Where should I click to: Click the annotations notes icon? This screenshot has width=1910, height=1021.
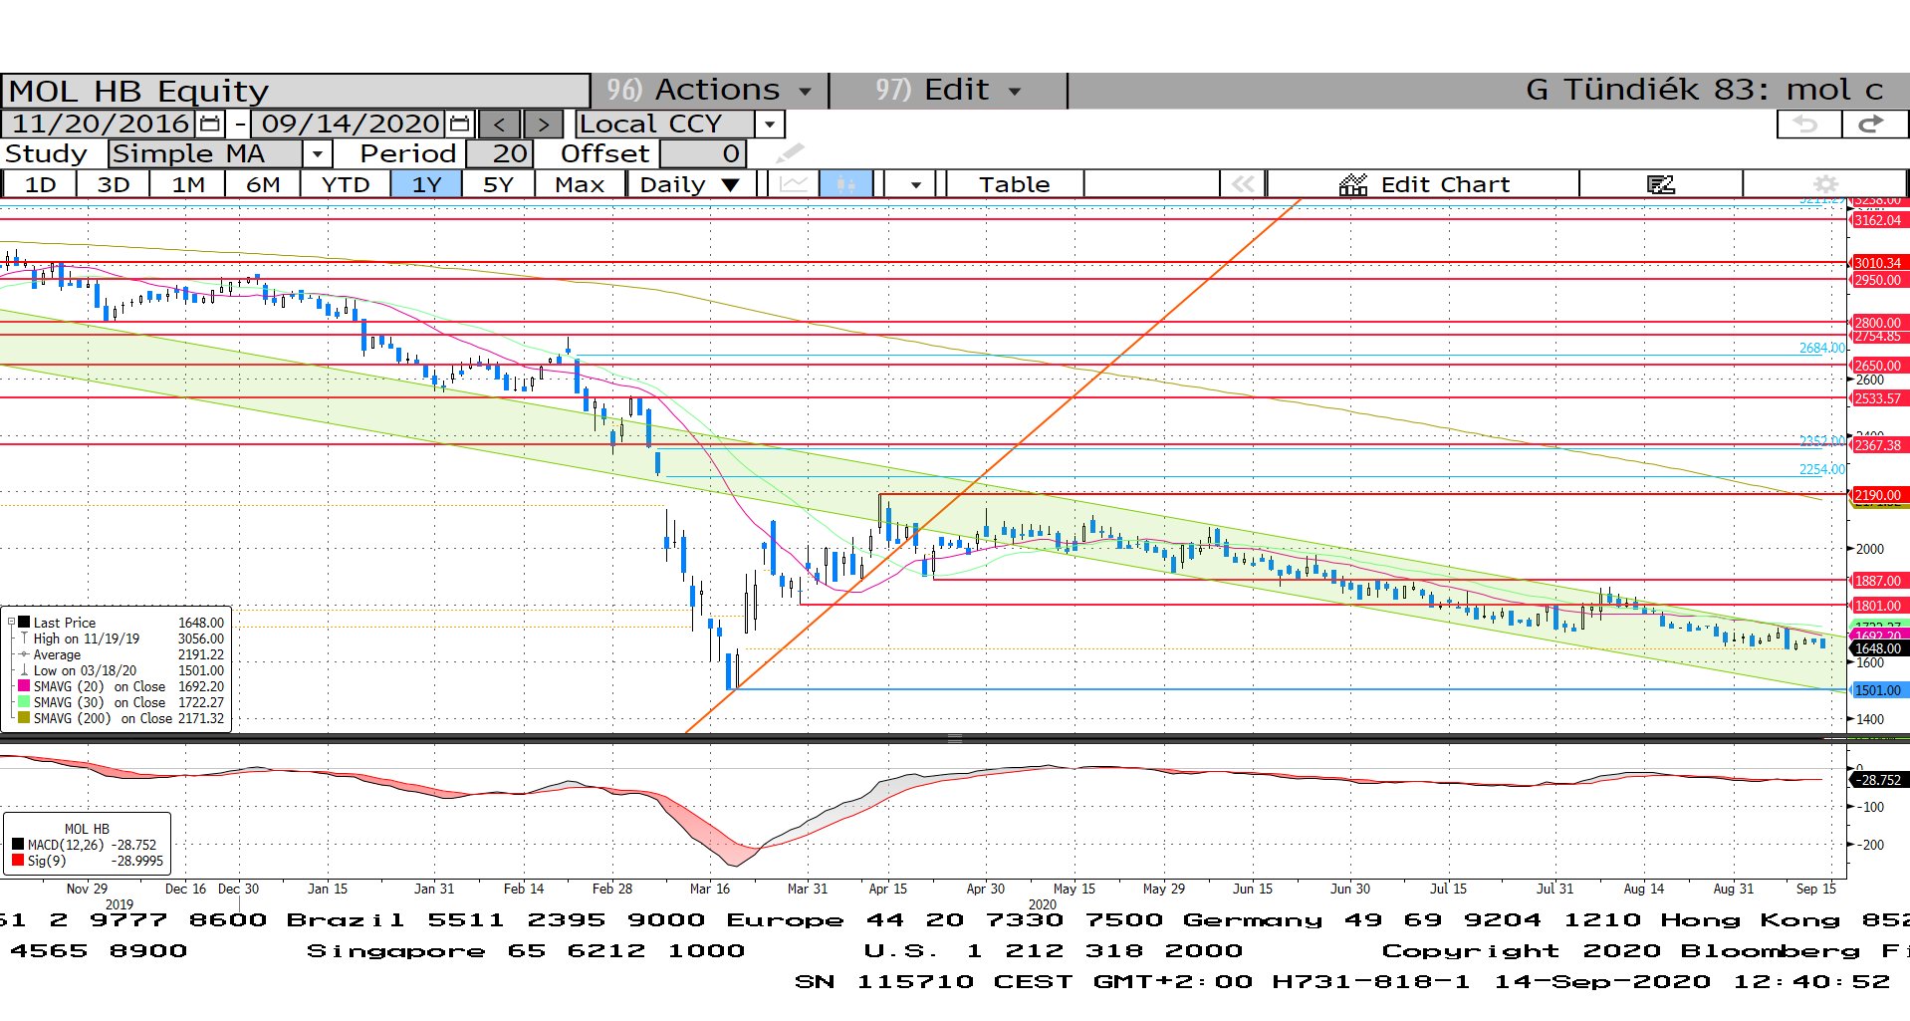(1660, 184)
